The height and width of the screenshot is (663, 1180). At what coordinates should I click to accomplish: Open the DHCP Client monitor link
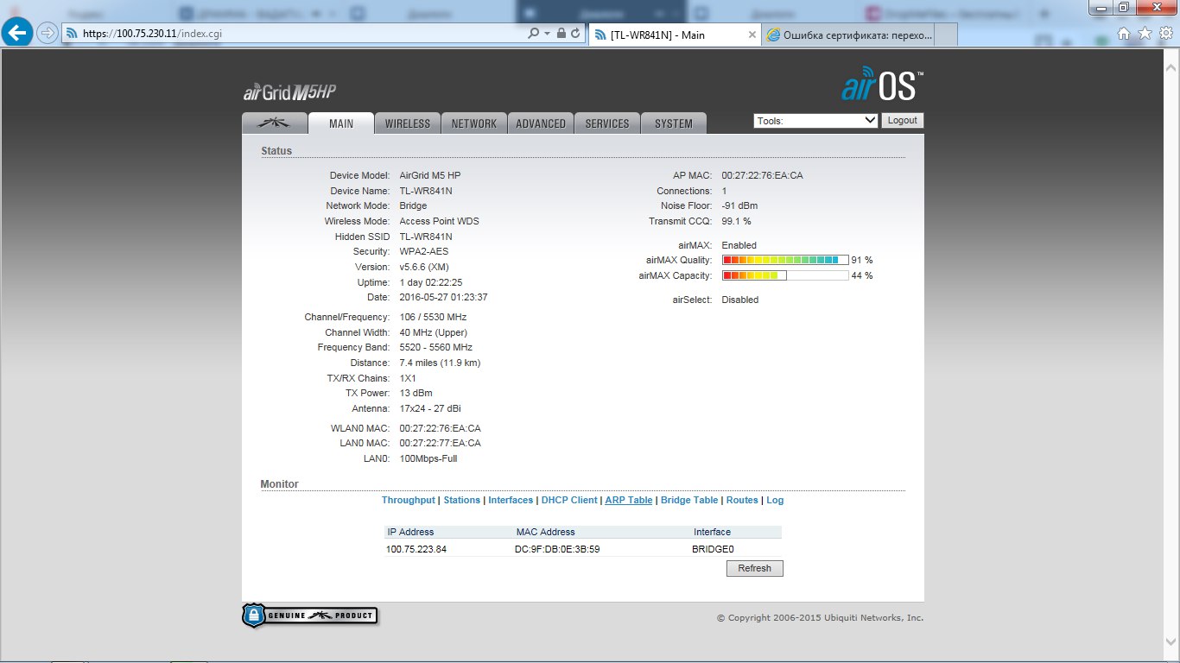point(569,500)
